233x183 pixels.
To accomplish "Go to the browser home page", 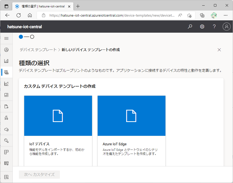I will (x=30, y=15).
